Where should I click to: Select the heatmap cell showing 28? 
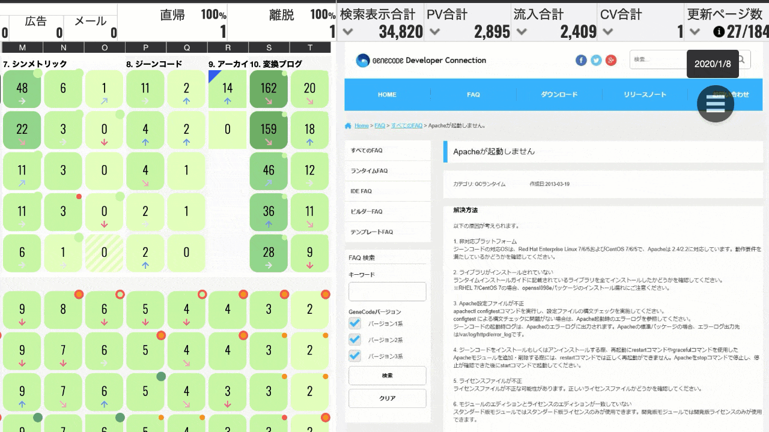pos(269,253)
